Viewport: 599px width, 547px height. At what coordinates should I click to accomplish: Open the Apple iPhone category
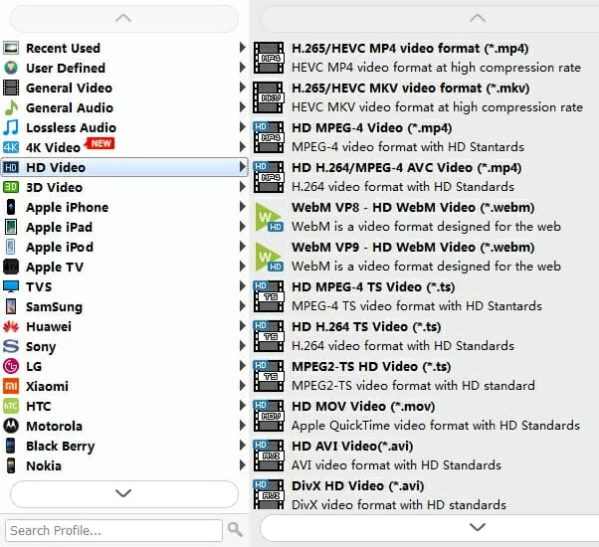[x=124, y=207]
